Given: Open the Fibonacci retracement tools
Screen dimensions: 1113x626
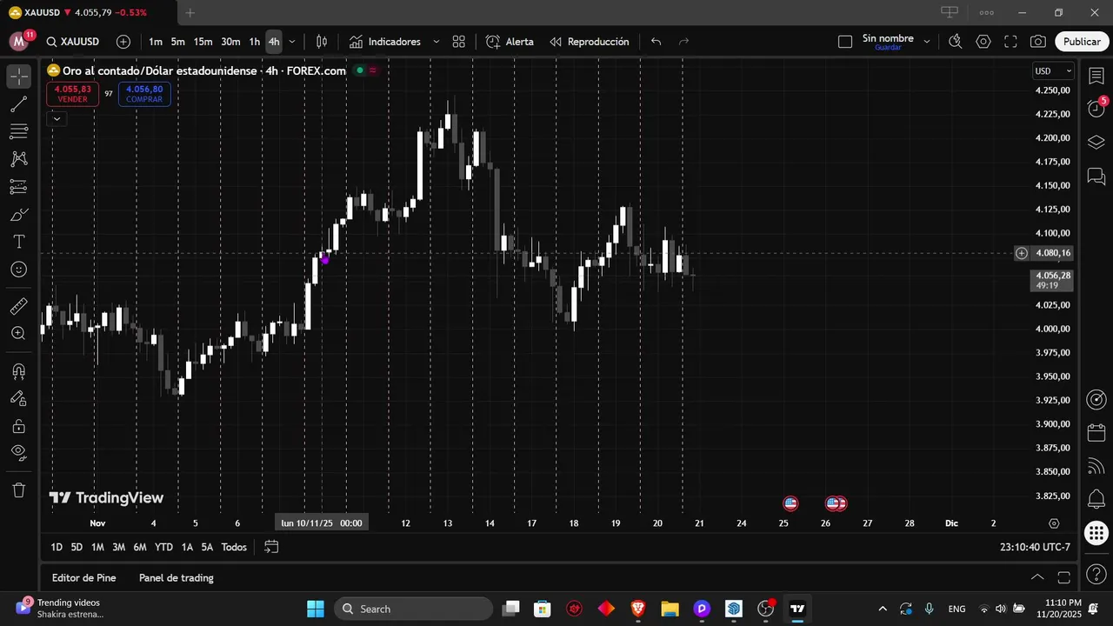Looking at the screenshot, I should [18, 131].
